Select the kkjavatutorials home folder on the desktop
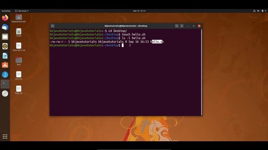 coord(18,18)
